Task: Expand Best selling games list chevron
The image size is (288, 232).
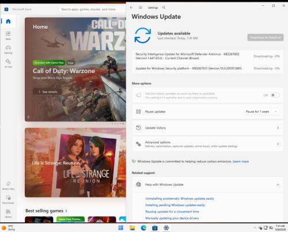Action: 66,211
